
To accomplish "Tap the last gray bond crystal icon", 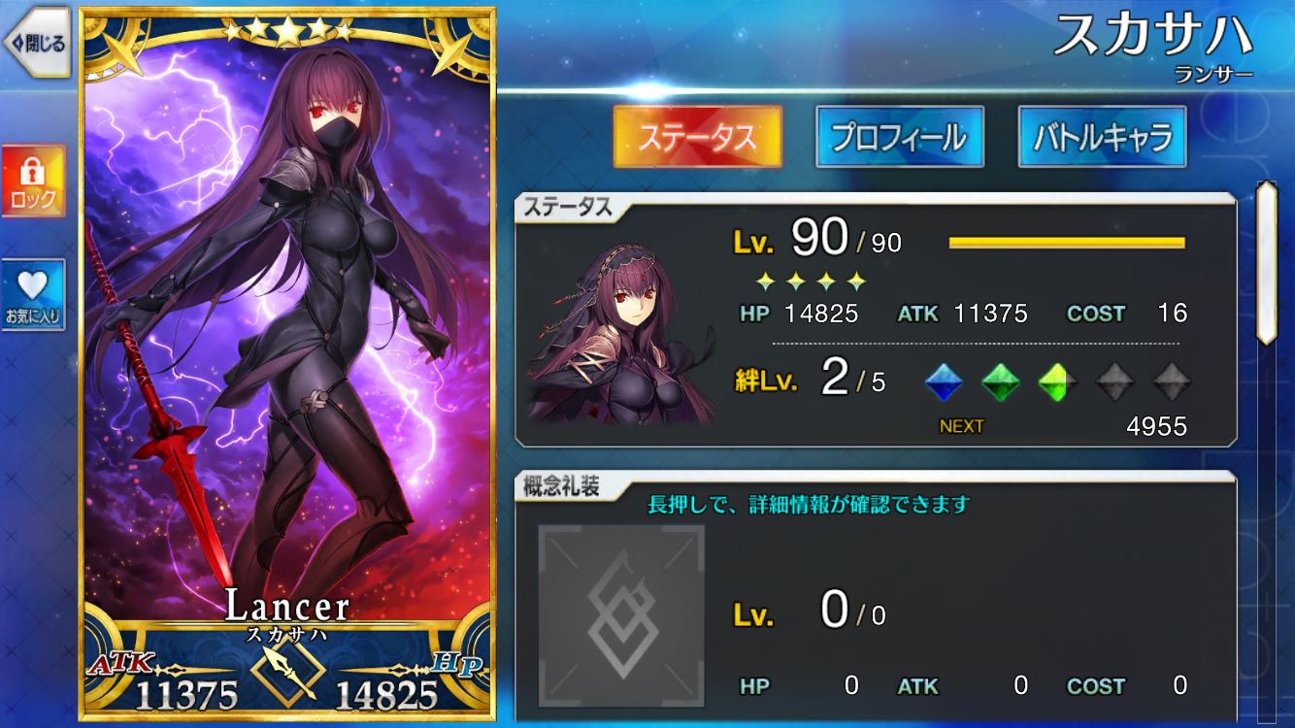I will 1172,381.
